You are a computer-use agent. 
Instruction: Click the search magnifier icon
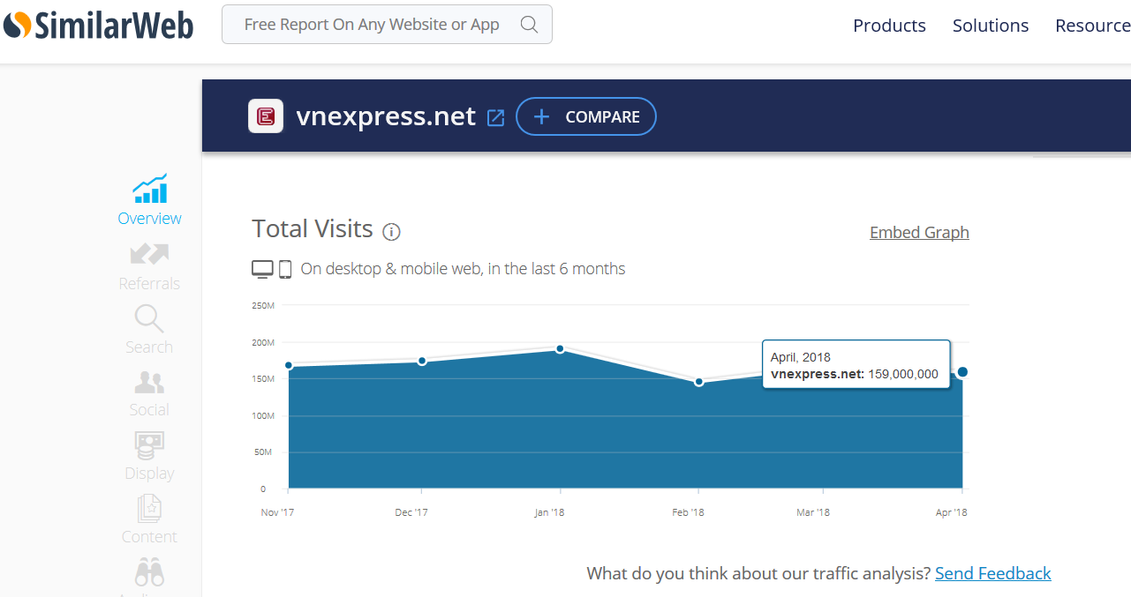pyautogui.click(x=529, y=25)
